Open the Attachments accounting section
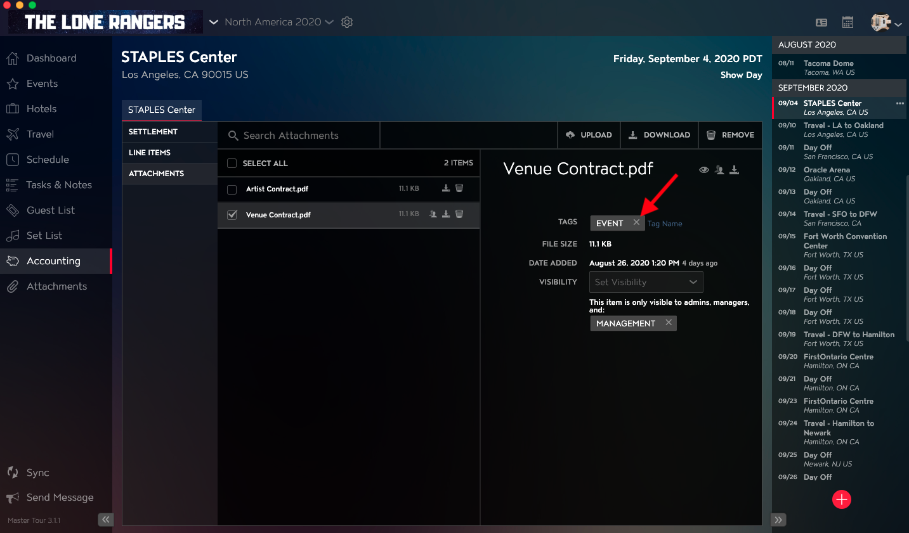 169,174
